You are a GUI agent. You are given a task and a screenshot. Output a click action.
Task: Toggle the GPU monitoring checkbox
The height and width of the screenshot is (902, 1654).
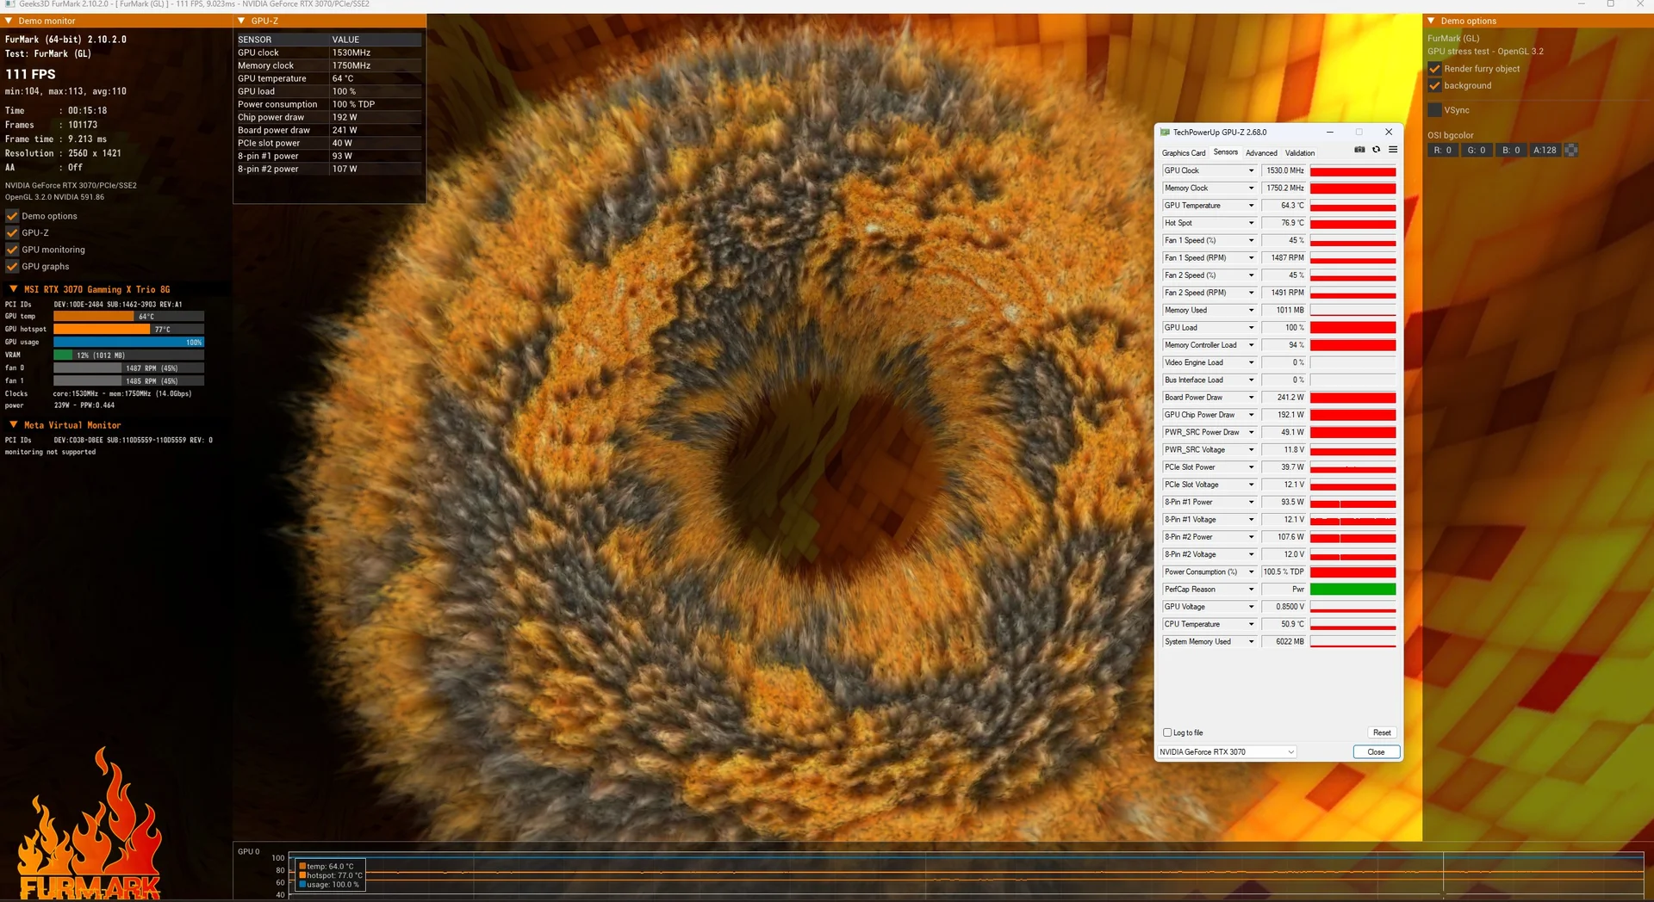[12, 250]
